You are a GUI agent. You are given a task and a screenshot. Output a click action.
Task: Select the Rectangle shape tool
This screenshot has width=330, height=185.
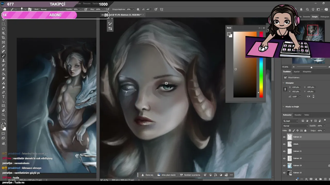3,106
